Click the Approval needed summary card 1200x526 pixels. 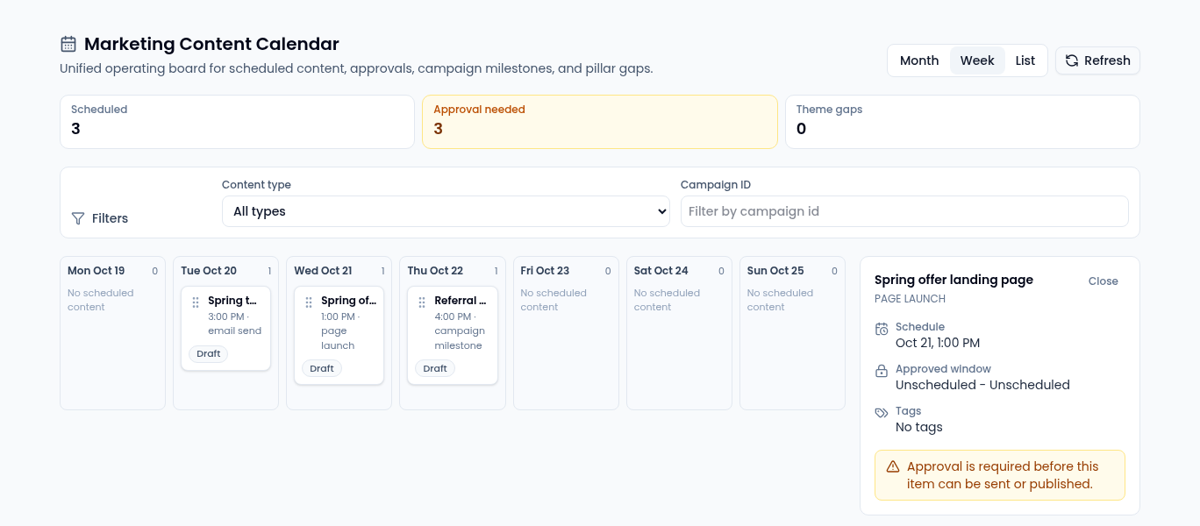click(600, 122)
